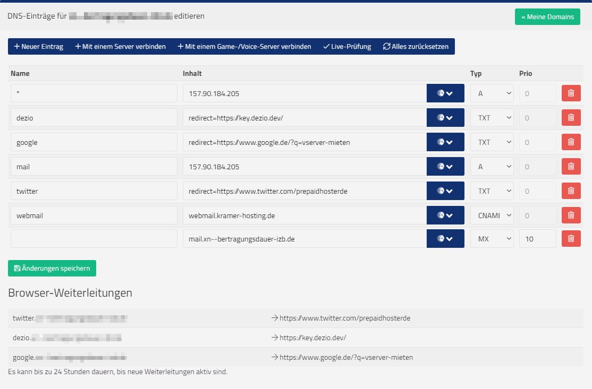
Task: Edit the name field containing webmail
Action: 94,215
